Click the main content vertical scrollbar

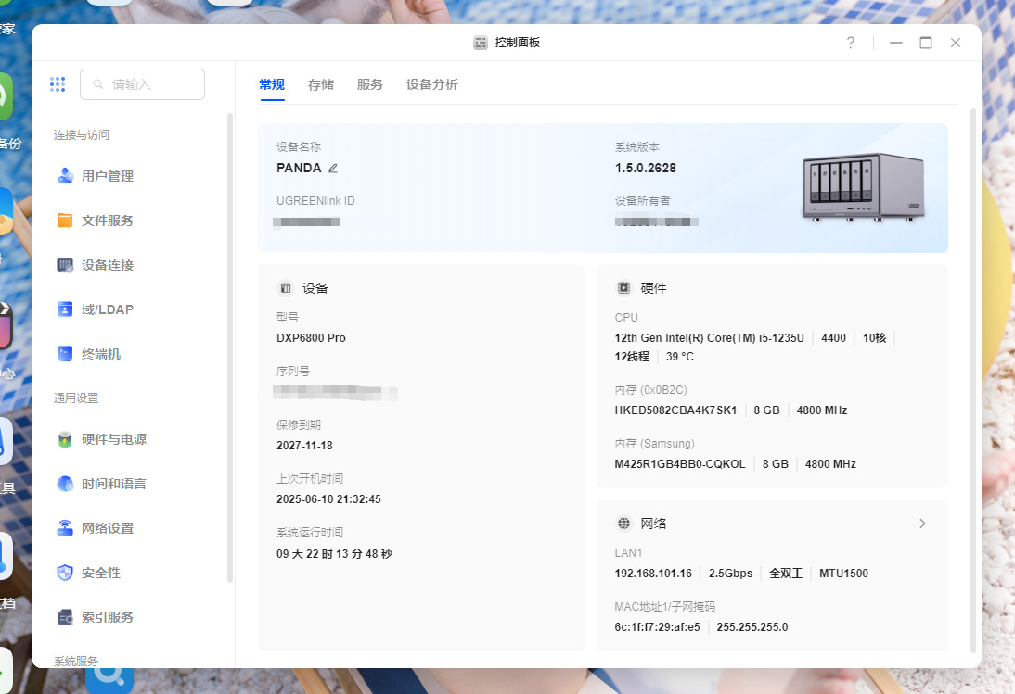(973, 381)
